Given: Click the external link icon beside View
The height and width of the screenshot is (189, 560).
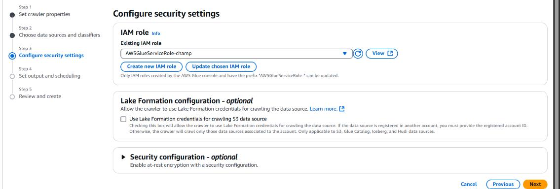Looking at the screenshot, I should click(x=390, y=54).
